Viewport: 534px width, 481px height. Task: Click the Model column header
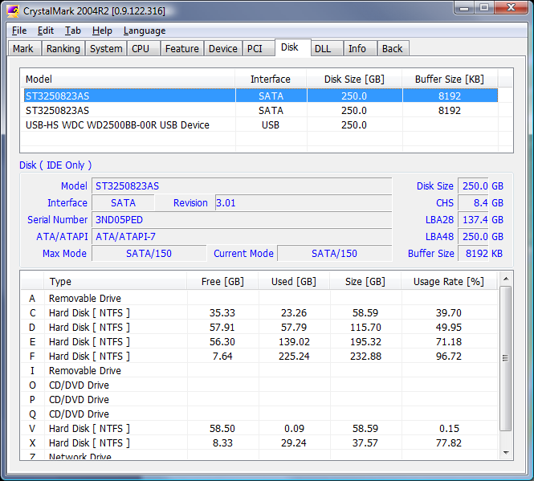(128, 79)
